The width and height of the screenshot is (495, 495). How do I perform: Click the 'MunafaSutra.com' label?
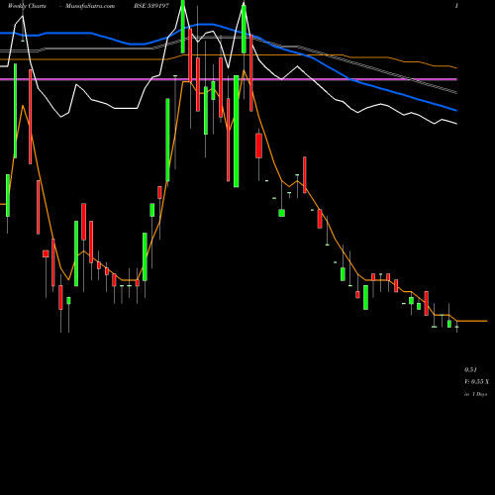[x=90, y=6]
